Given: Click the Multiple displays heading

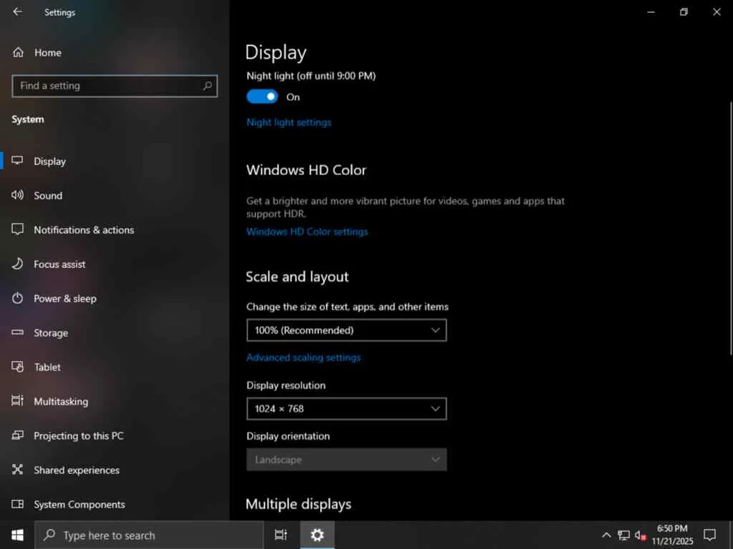Looking at the screenshot, I should pos(298,504).
